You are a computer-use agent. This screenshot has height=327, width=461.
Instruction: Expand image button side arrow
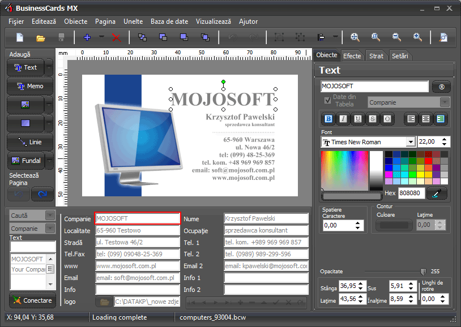click(49, 105)
